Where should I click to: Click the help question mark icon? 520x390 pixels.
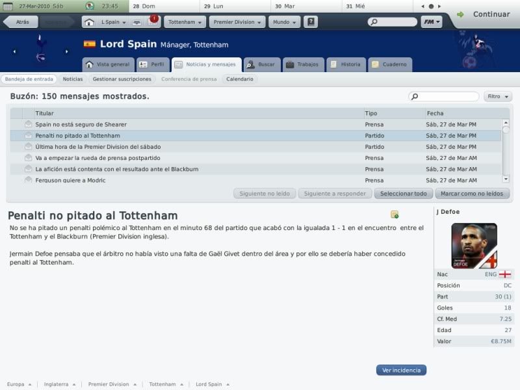click(311, 22)
